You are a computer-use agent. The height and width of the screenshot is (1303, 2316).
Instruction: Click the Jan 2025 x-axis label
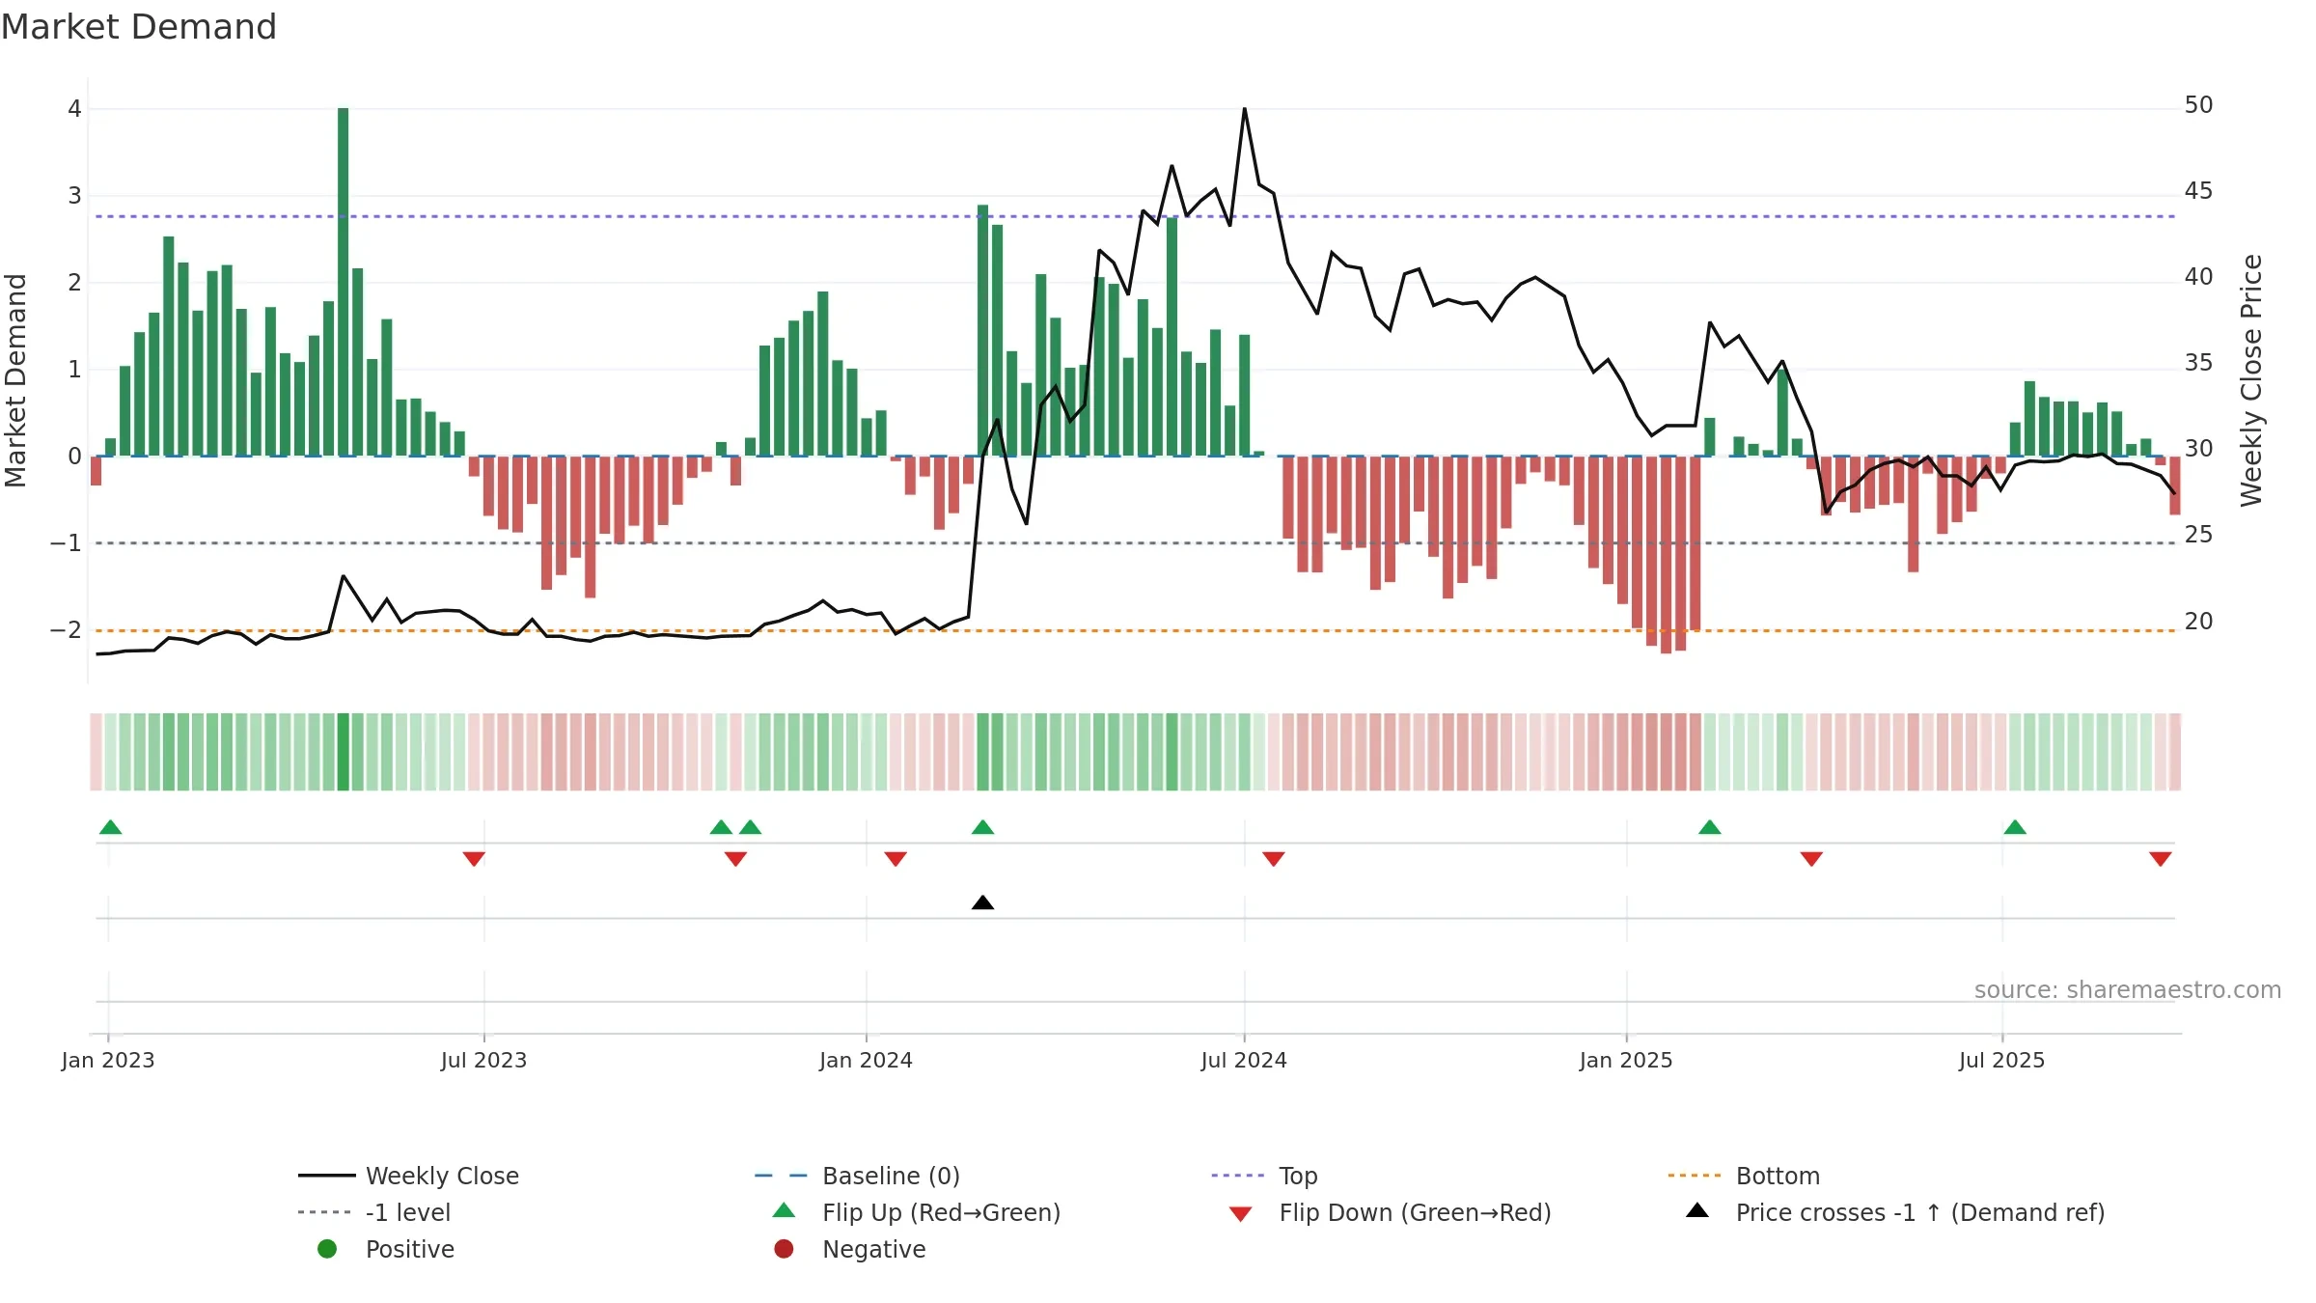[1626, 1060]
